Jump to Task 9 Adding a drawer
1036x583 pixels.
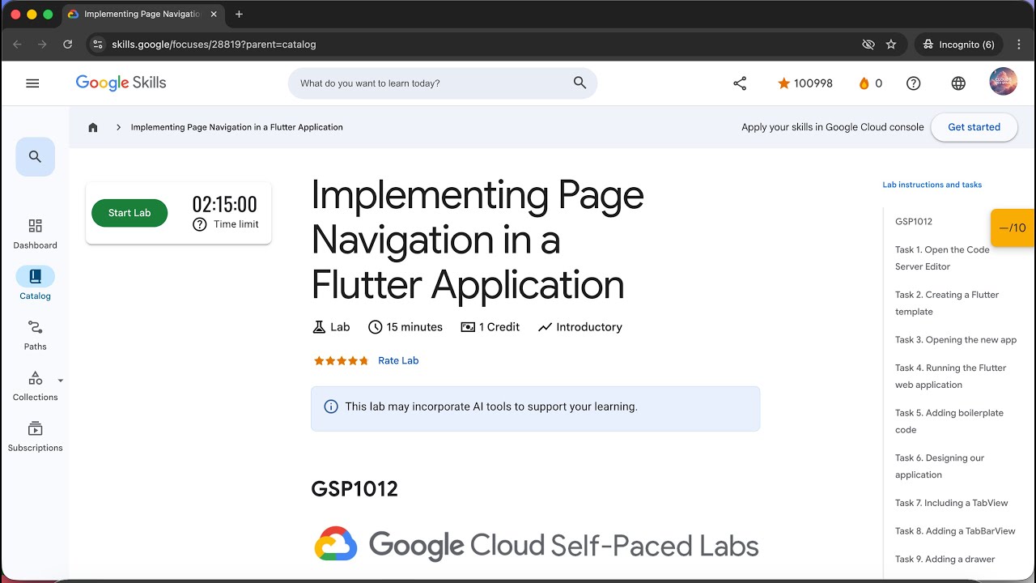tap(945, 559)
